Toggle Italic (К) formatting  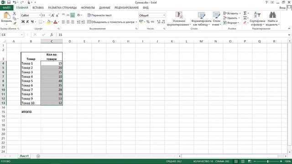[27, 22]
